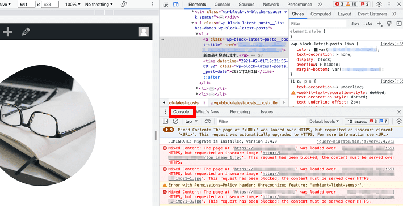Click a.wp-block-latest-posts__post-title breadcrumb

tap(244, 103)
